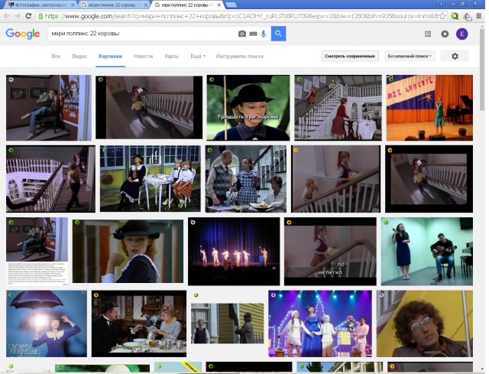Select the Карты search tab
Viewport: 489px width, 374px height.
(x=171, y=56)
